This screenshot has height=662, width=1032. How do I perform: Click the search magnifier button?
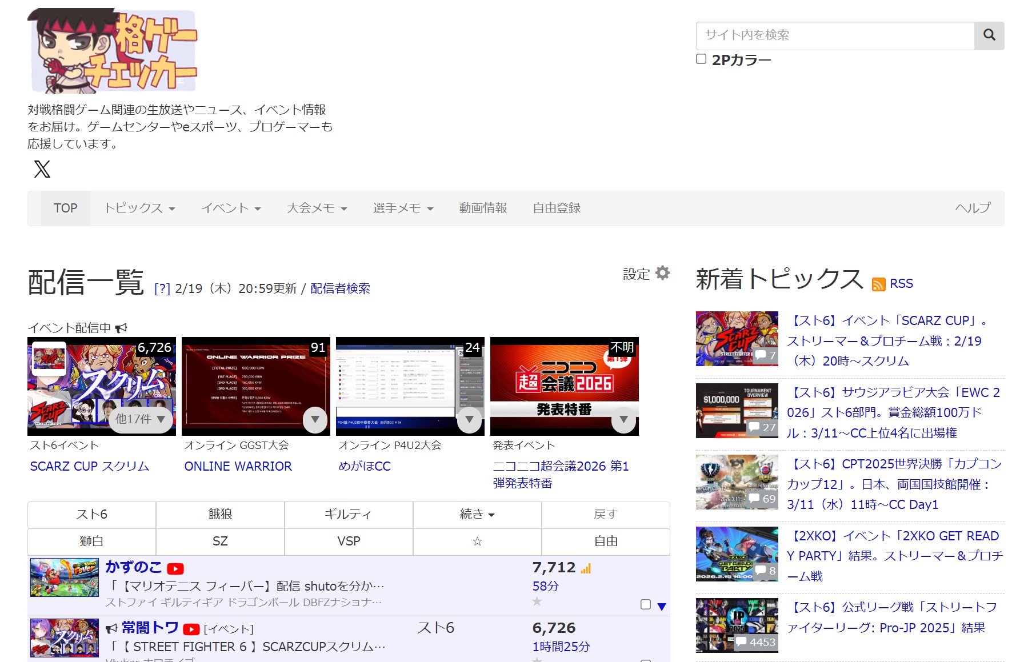click(989, 35)
